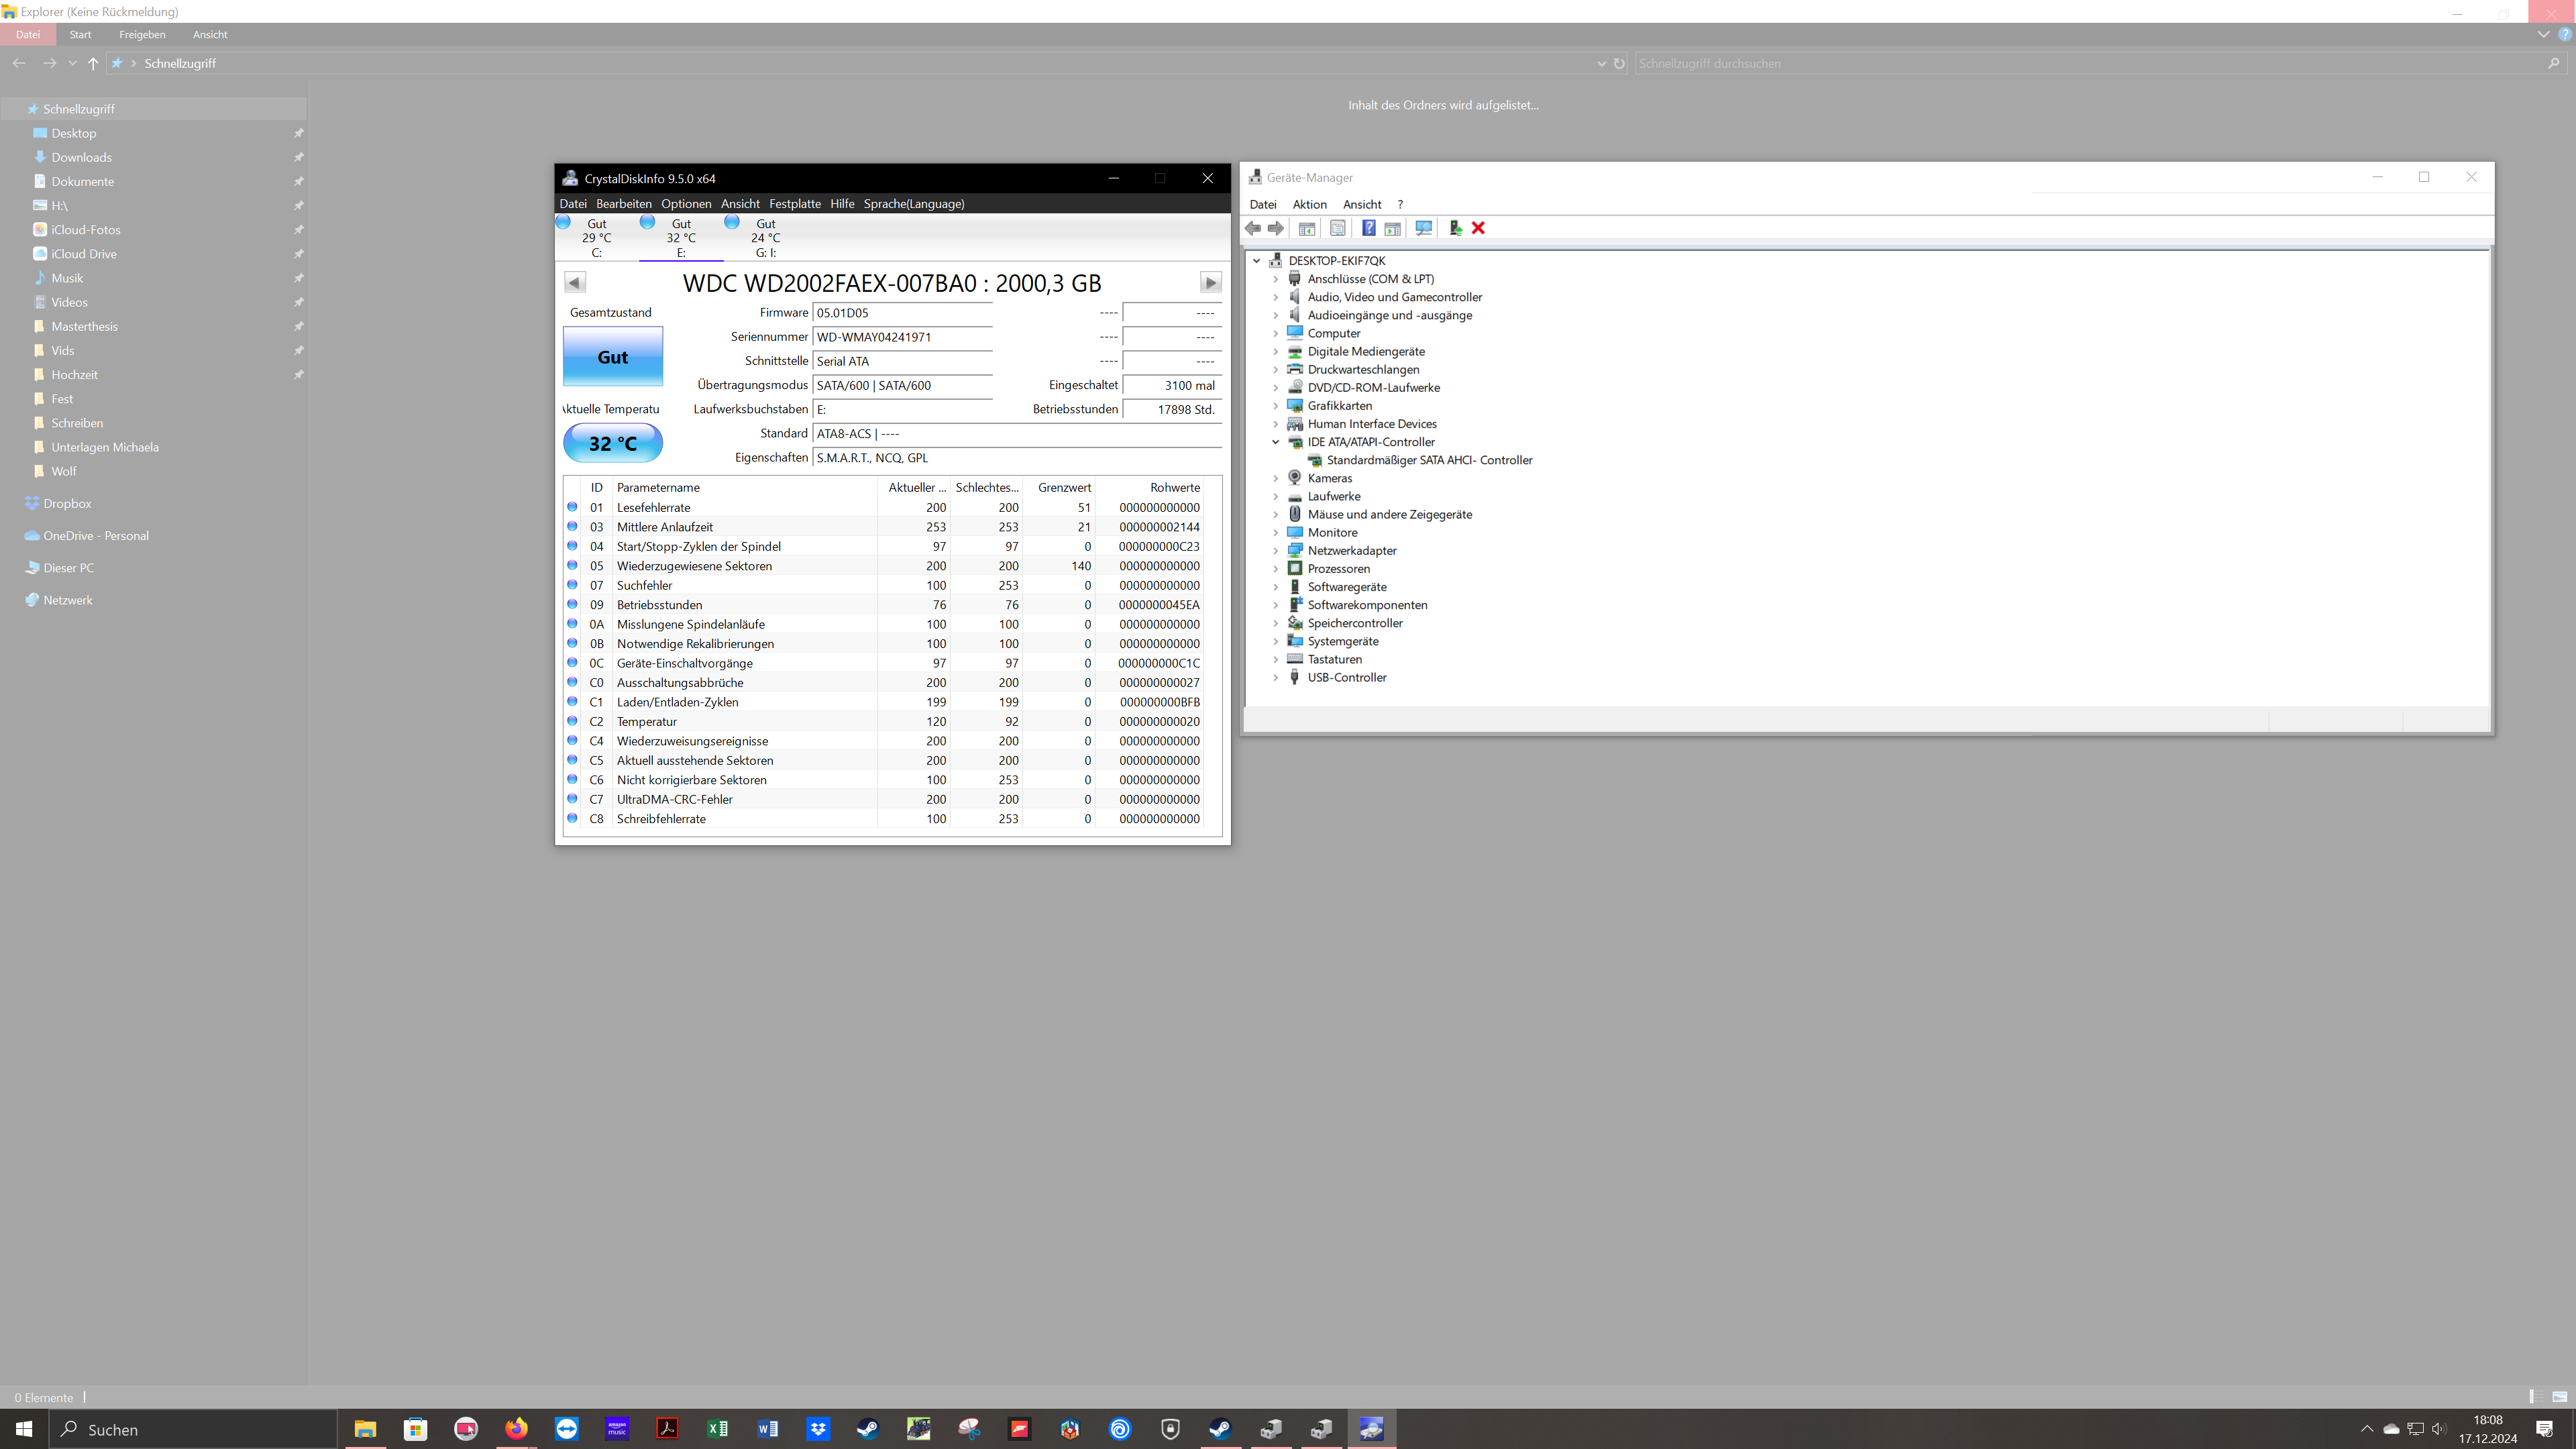Show previous disk with left arrow
Screen dimensions: 2576x1449
[x=574, y=283]
